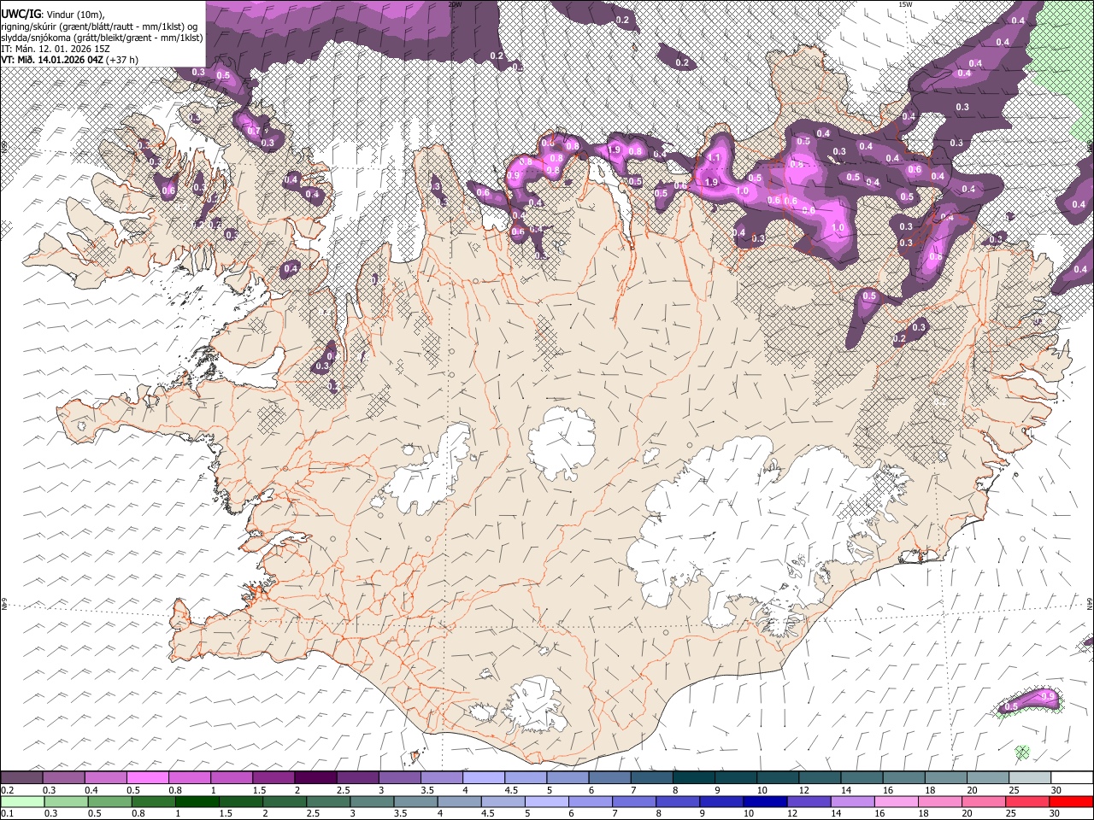This screenshot has width=1094, height=820.
Task: Click the light violet 14–16 rain legend swatch
Action: 852,801
